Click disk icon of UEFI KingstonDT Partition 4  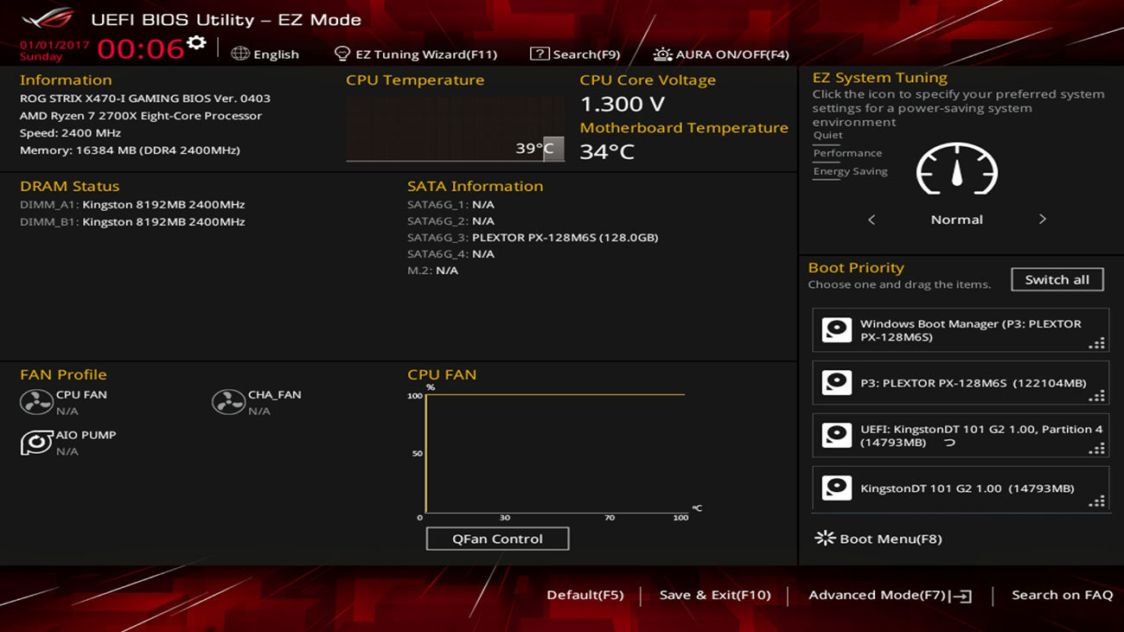(836, 435)
